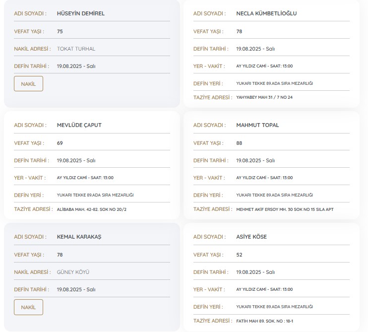Click Necla Kümbetlioğlu's Ay Yıldız Cami time
This screenshot has height=332, width=368.
pos(264,66)
